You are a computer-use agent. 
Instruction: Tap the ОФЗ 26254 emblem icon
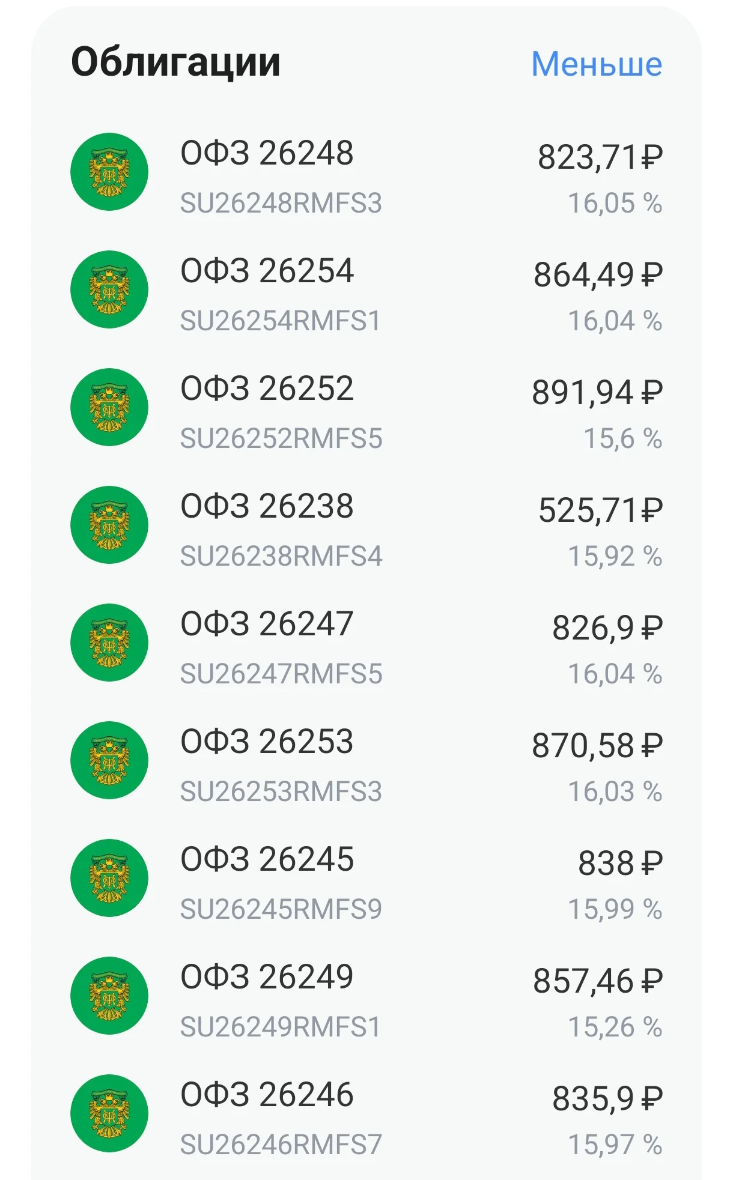coord(109,289)
